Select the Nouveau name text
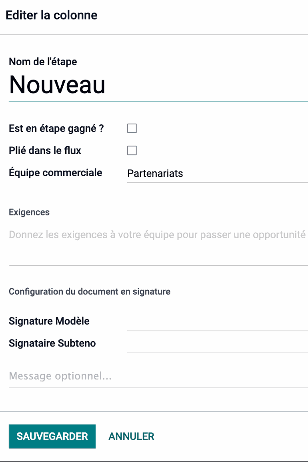The width and height of the screenshot is (308, 462). 57,85
